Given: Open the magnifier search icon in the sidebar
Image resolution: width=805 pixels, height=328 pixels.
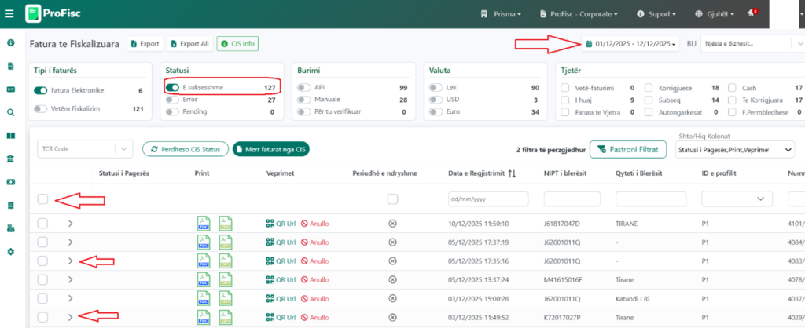Looking at the screenshot, I should click(x=10, y=112).
